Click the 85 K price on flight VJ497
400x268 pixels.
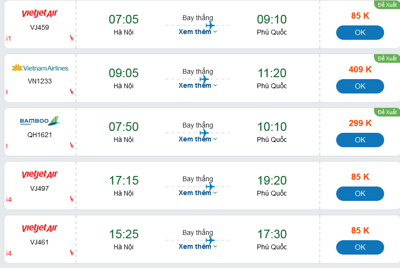360,177
